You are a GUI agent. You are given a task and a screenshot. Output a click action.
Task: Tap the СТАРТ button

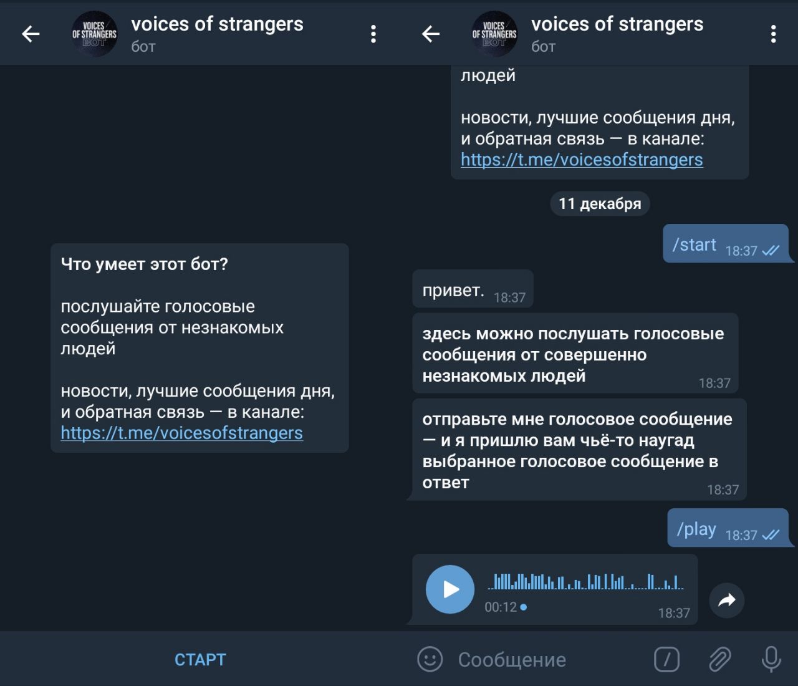pyautogui.click(x=200, y=659)
